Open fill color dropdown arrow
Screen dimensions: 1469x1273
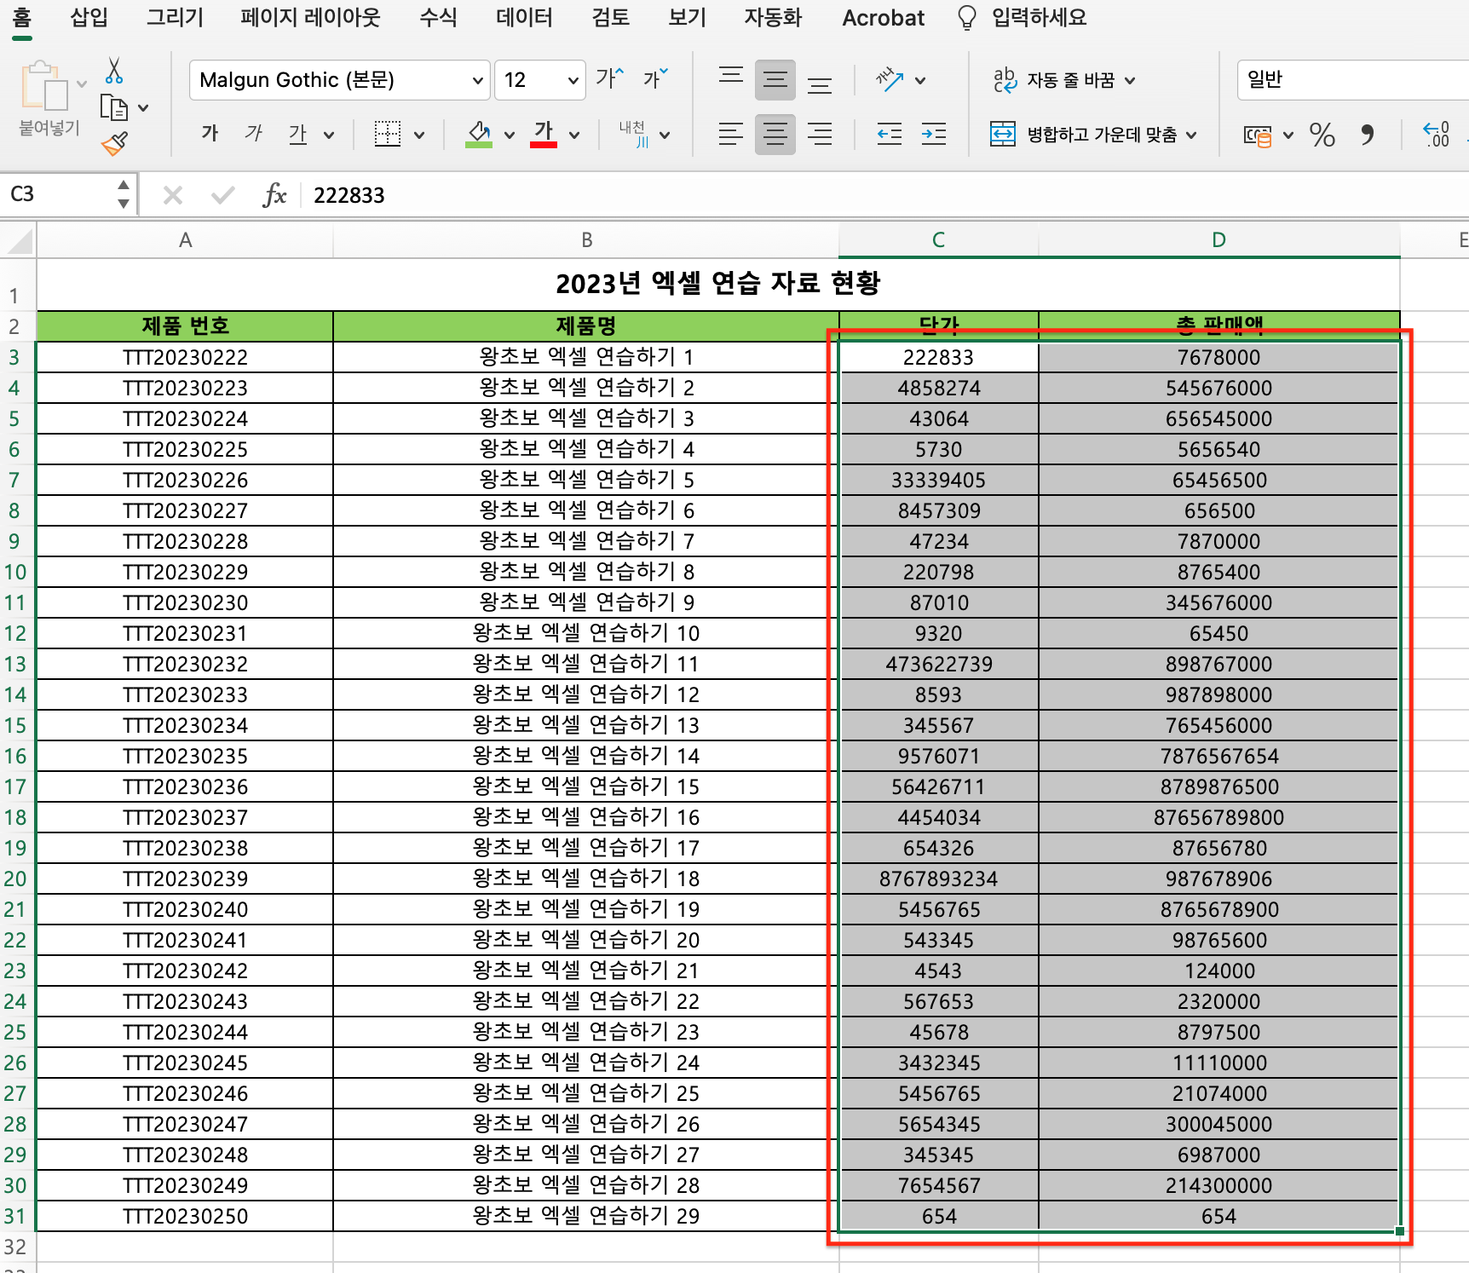point(509,135)
